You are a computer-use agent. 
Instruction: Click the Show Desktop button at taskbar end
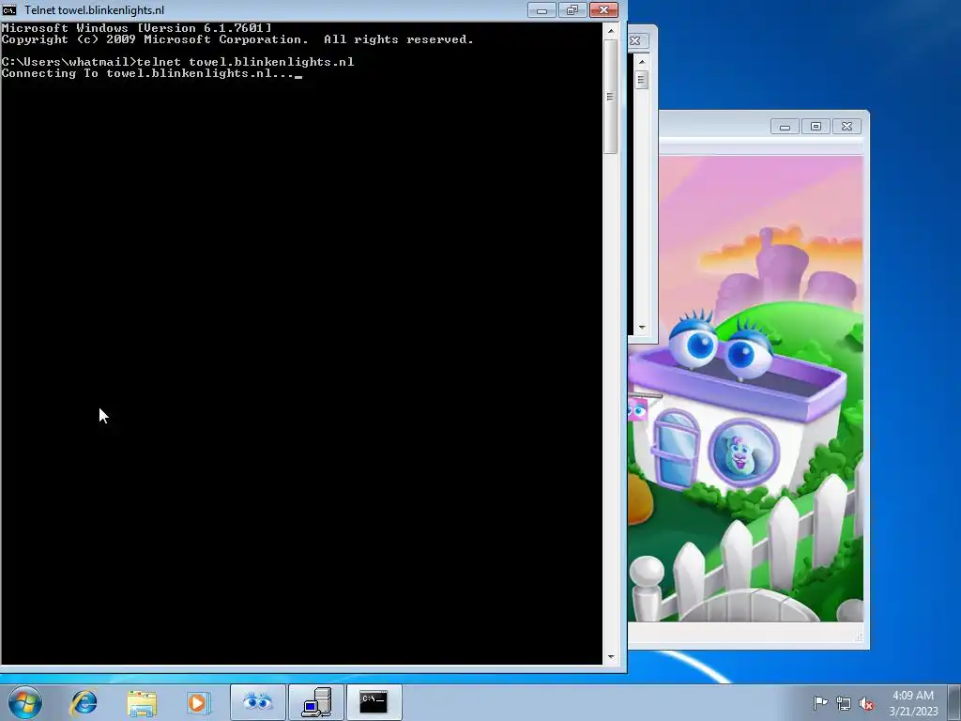[x=954, y=702]
